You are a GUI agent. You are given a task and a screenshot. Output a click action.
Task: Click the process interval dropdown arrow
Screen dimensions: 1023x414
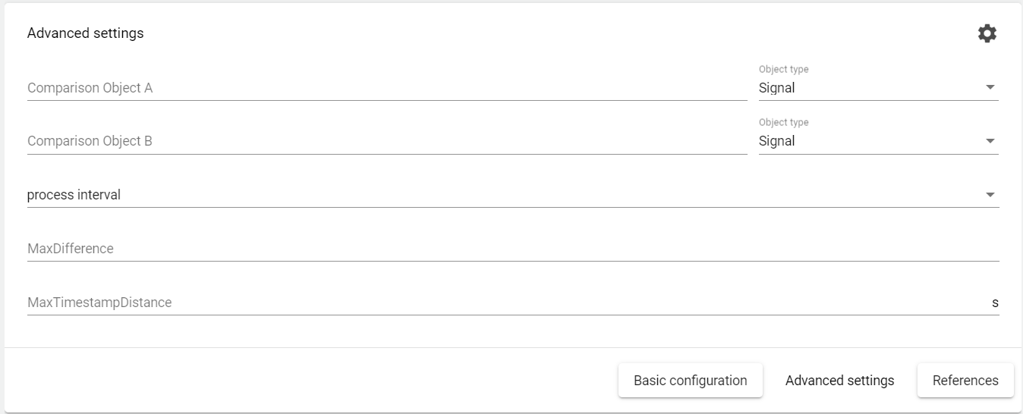990,195
